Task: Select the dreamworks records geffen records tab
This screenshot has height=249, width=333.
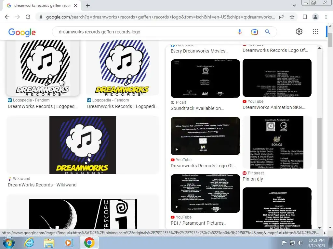Action: click(x=41, y=6)
